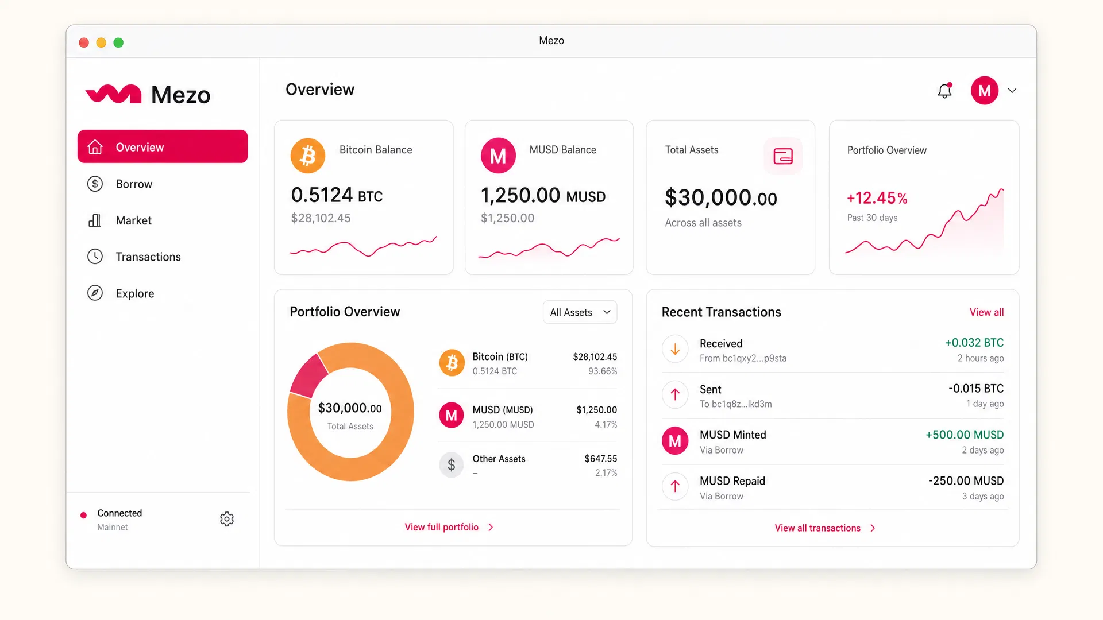Click the From bc1qxy2...p9sta address
The image size is (1103, 620).
743,358
